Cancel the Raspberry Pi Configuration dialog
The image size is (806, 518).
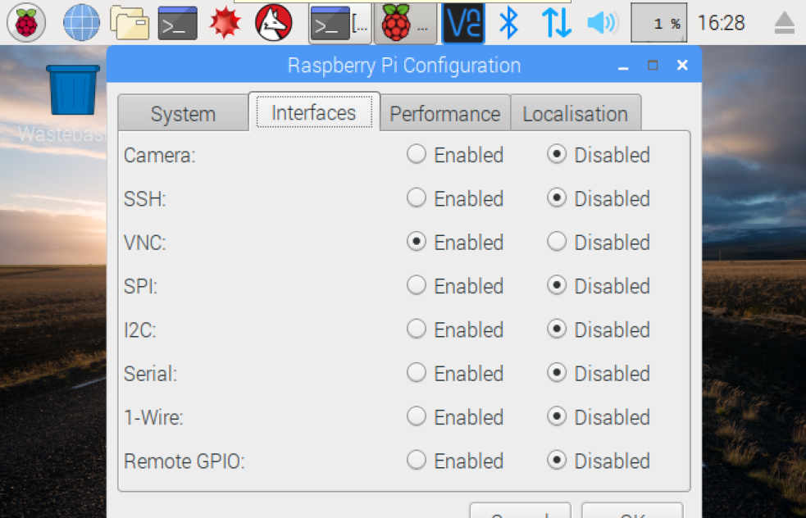(520, 514)
